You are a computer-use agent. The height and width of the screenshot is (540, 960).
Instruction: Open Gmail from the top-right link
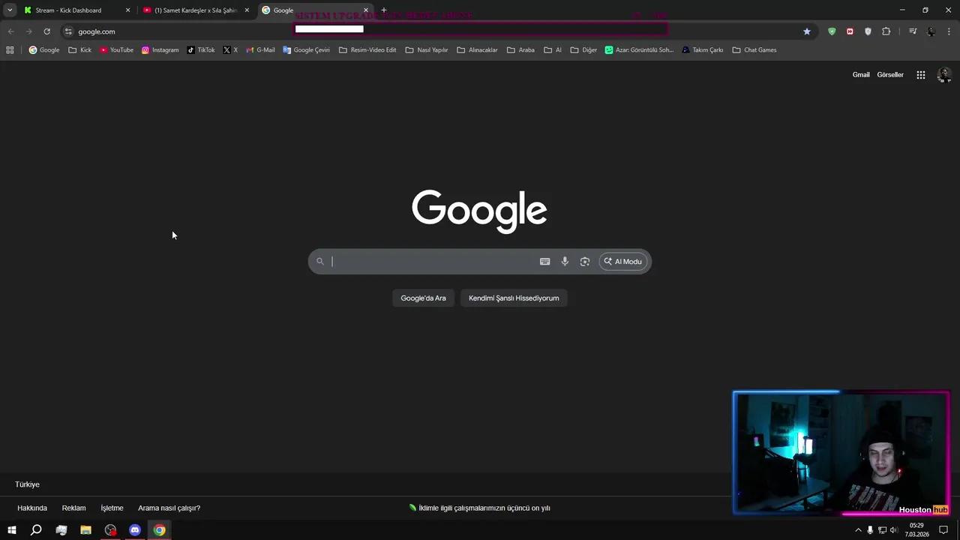coord(860,74)
